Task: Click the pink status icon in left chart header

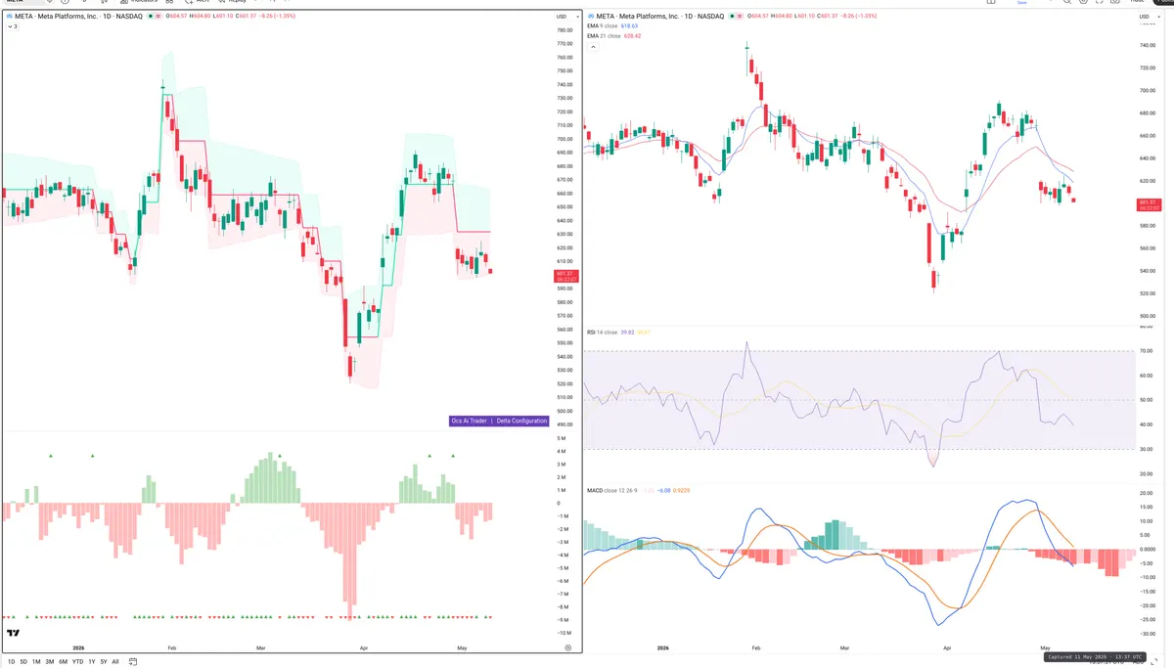Action: (x=158, y=17)
